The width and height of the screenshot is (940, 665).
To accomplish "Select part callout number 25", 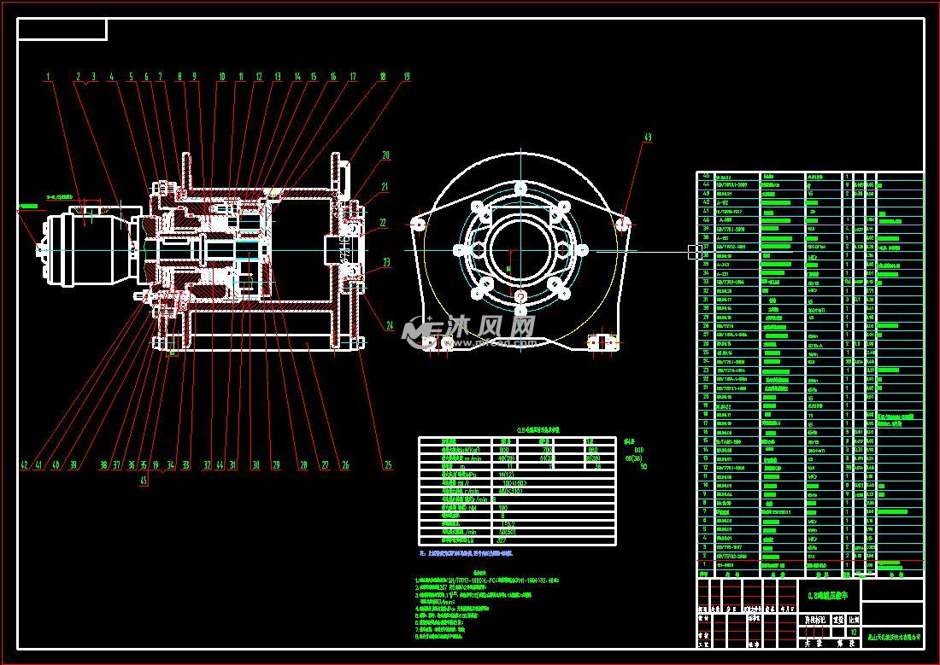I will 388,465.
